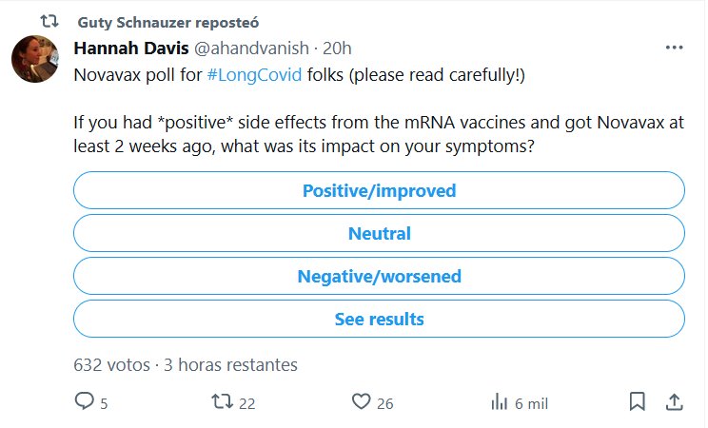Click See results poll button
The image size is (708, 428).
tap(379, 320)
